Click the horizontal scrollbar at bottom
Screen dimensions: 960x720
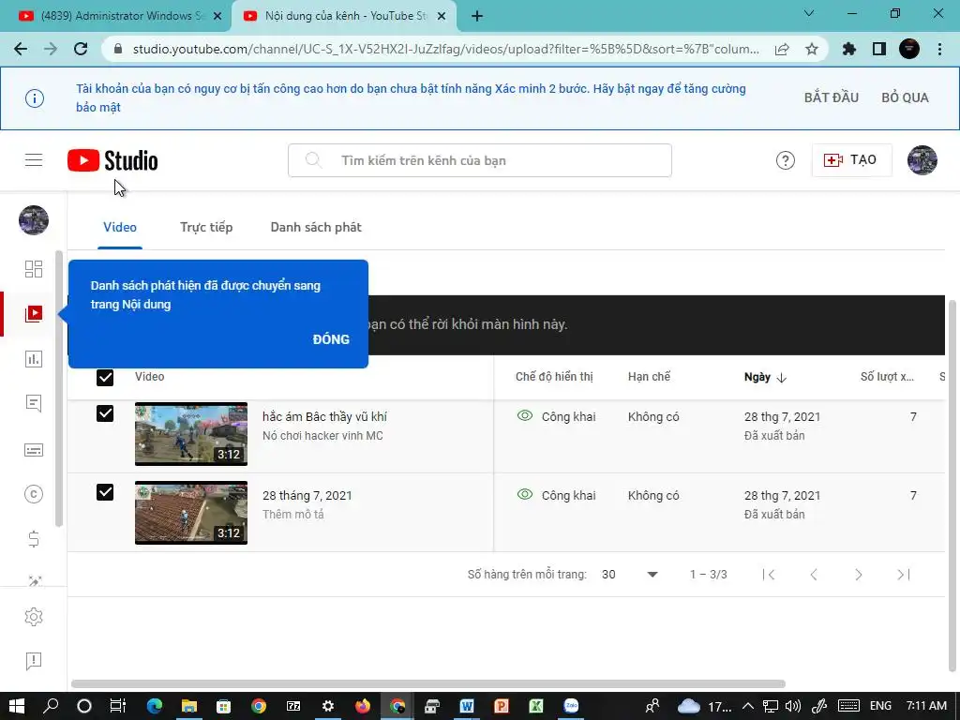[427, 683]
